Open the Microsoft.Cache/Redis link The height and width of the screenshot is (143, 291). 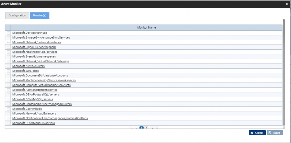pos(27,109)
